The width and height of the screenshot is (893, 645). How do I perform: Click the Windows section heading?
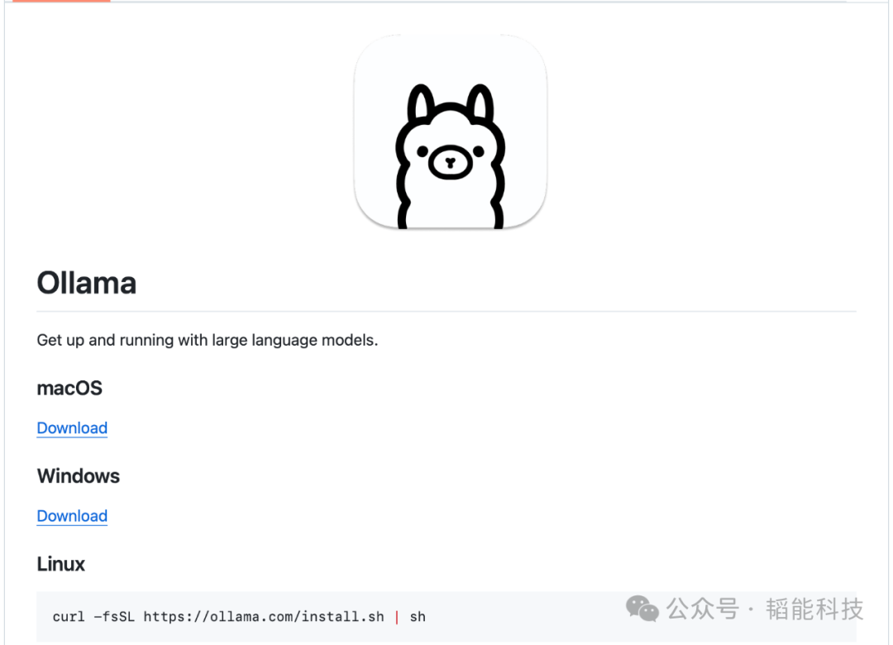point(79,475)
